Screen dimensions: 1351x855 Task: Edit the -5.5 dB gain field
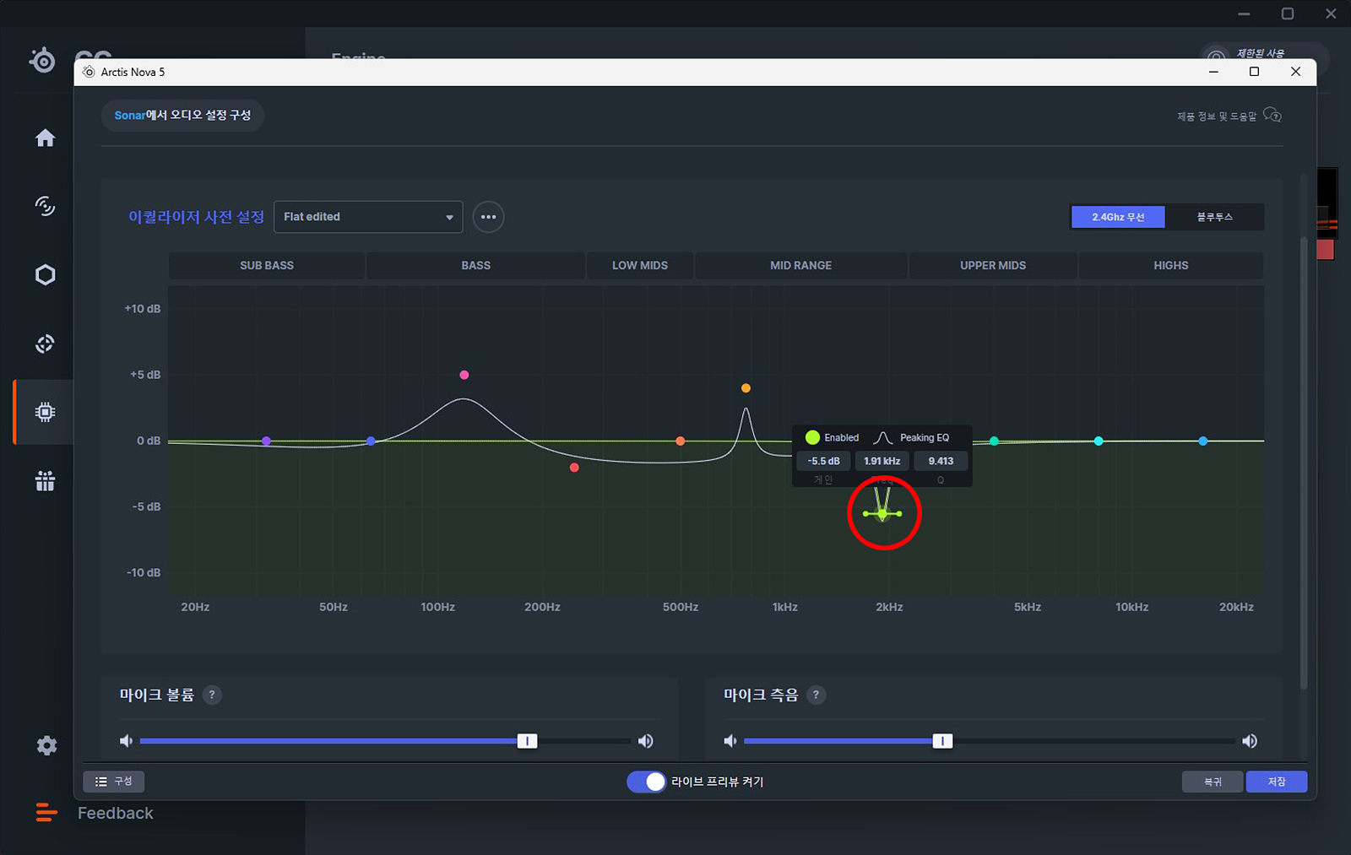click(x=823, y=461)
